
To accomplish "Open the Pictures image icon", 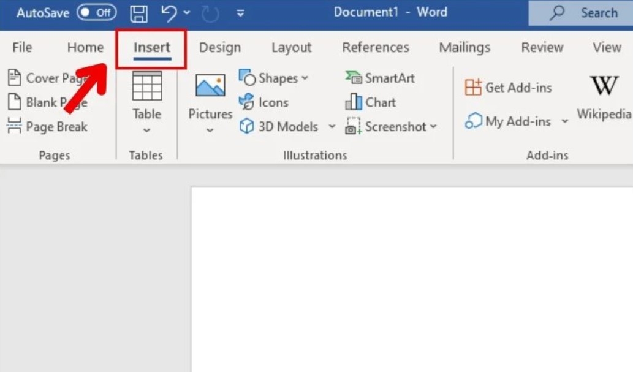I will click(x=210, y=85).
